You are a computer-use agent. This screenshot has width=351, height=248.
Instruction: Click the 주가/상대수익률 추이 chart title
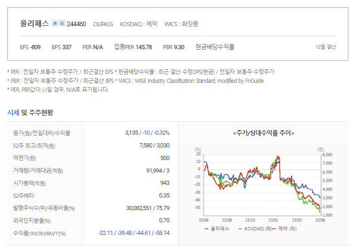coord(264,133)
